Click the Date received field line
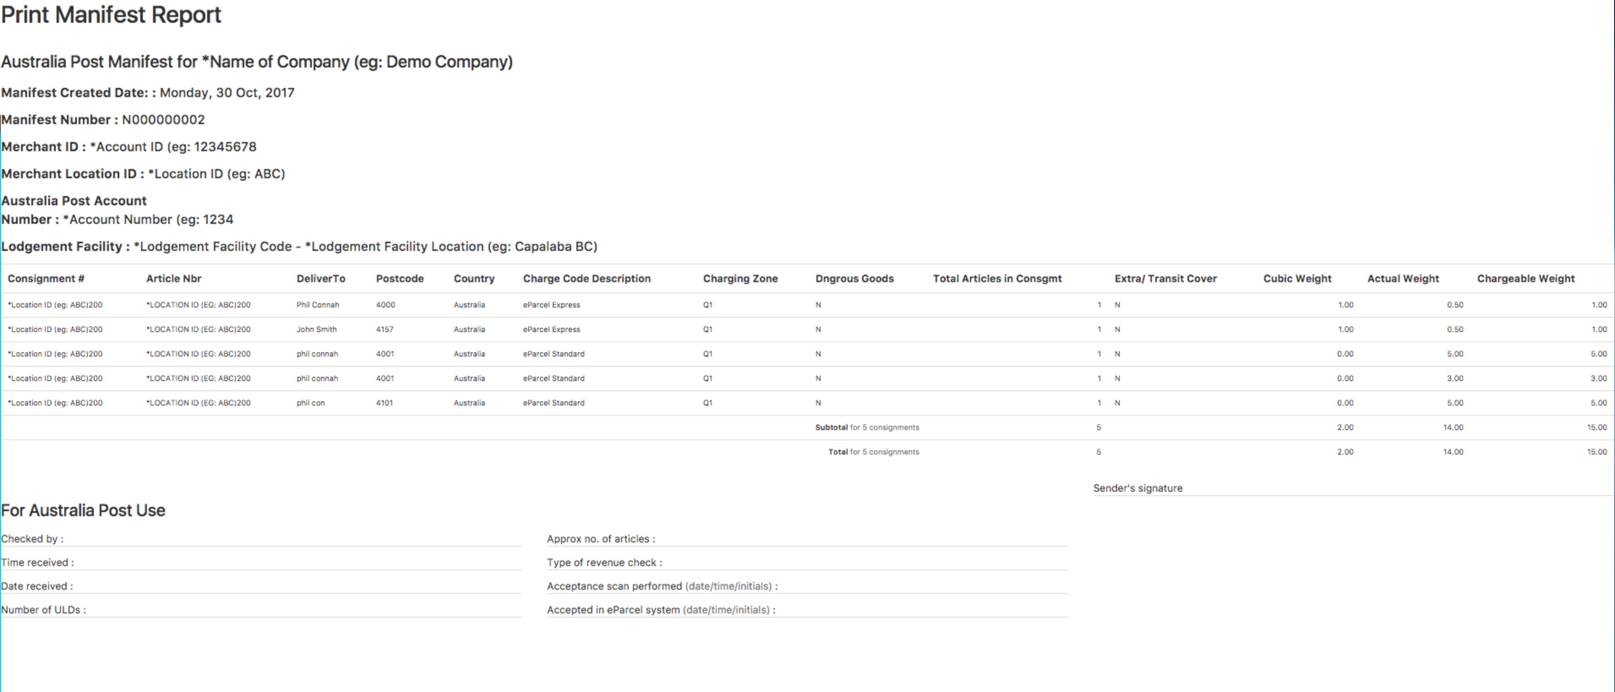The width and height of the screenshot is (1615, 692). 261,587
